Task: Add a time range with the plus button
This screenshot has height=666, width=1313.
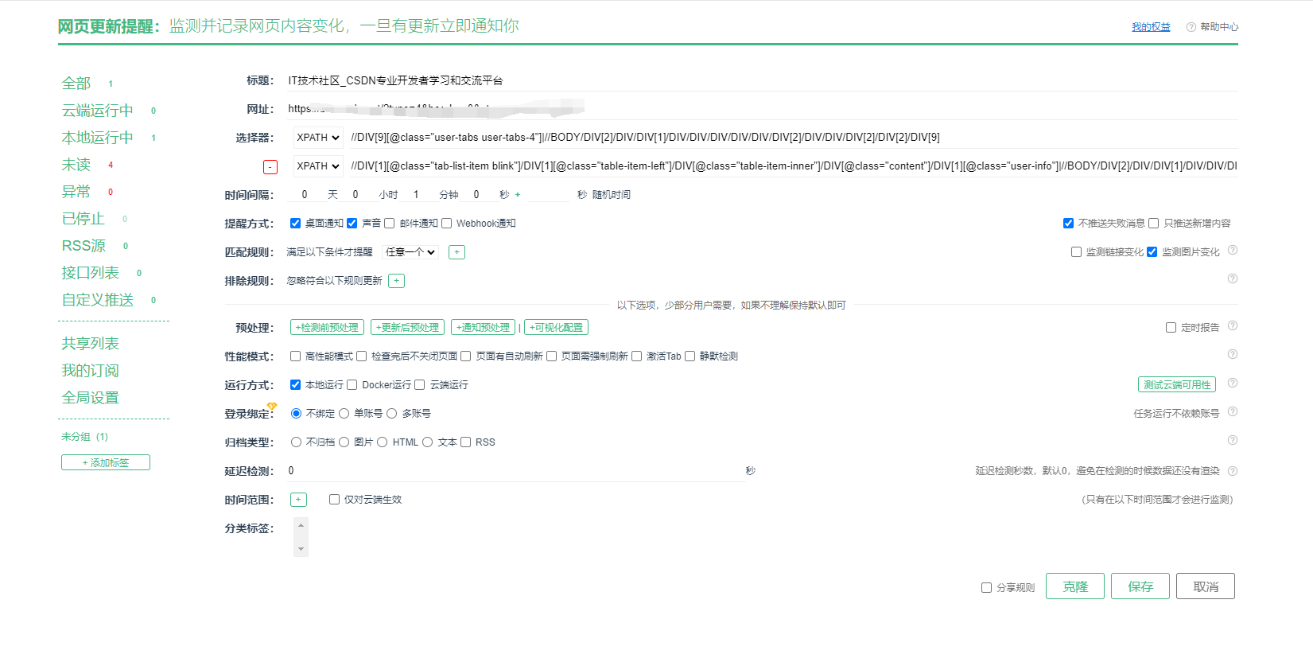Action: [x=298, y=500]
